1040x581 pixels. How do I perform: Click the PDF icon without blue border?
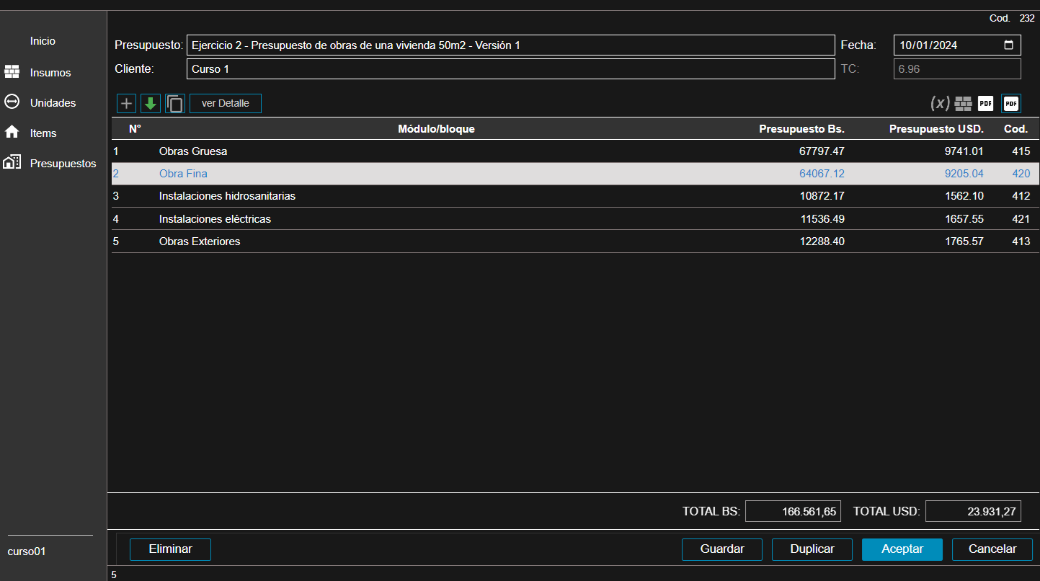pos(985,104)
